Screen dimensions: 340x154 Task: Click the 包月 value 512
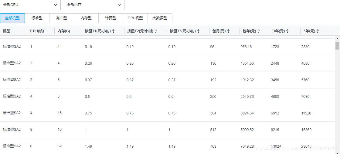coord(213,130)
